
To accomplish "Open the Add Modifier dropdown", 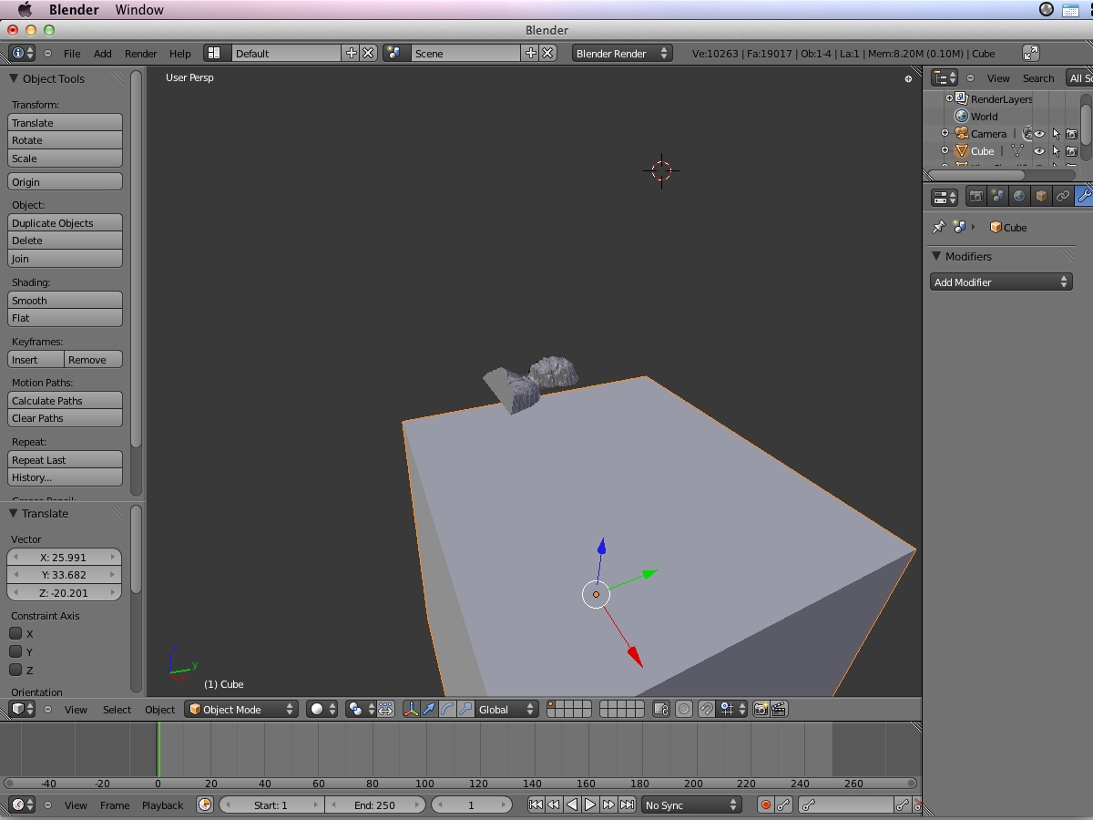I will [1000, 282].
